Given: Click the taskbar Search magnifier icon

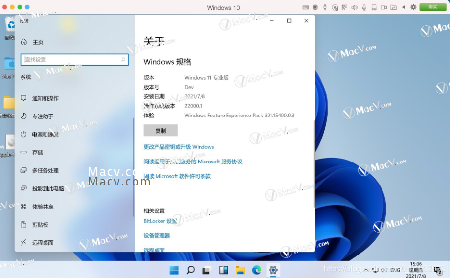Looking at the screenshot, I should click(191, 270).
